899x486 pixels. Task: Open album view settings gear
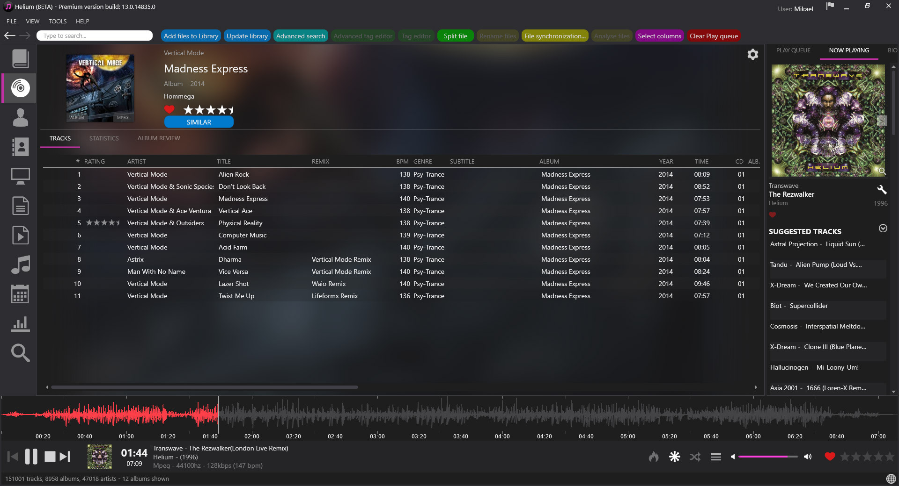(752, 55)
